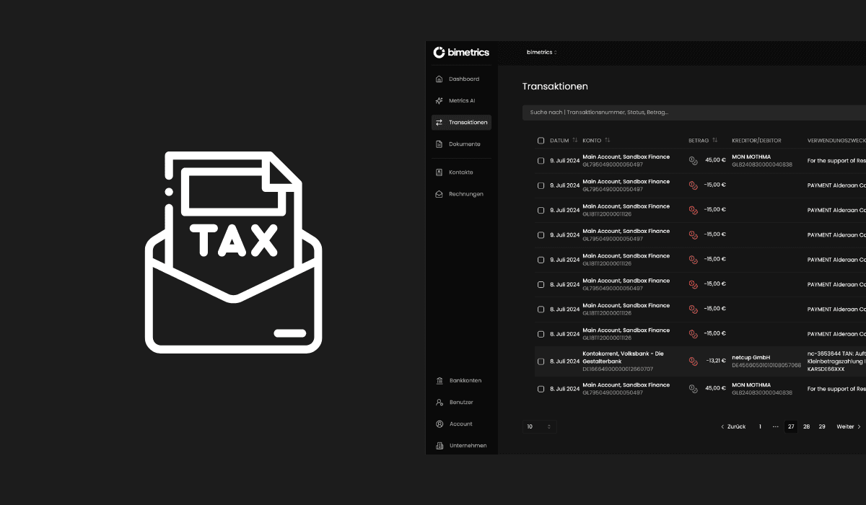This screenshot has width=866, height=505.
Task: Toggle the select-all checkbox in table header
Action: 541,141
